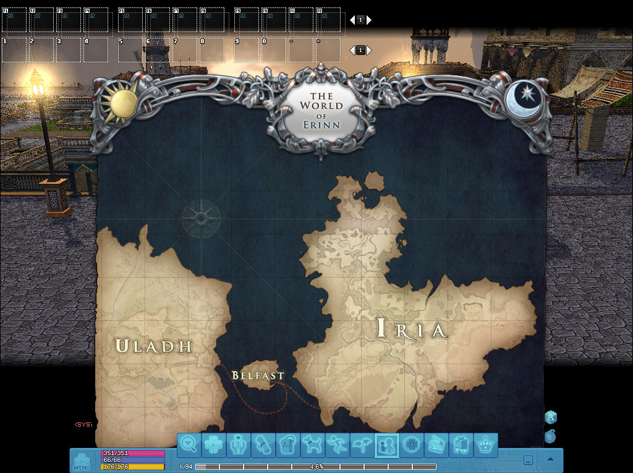This screenshot has height=473, width=633.
Task: Toggle the highlighted two-people icon
Action: tap(387, 445)
